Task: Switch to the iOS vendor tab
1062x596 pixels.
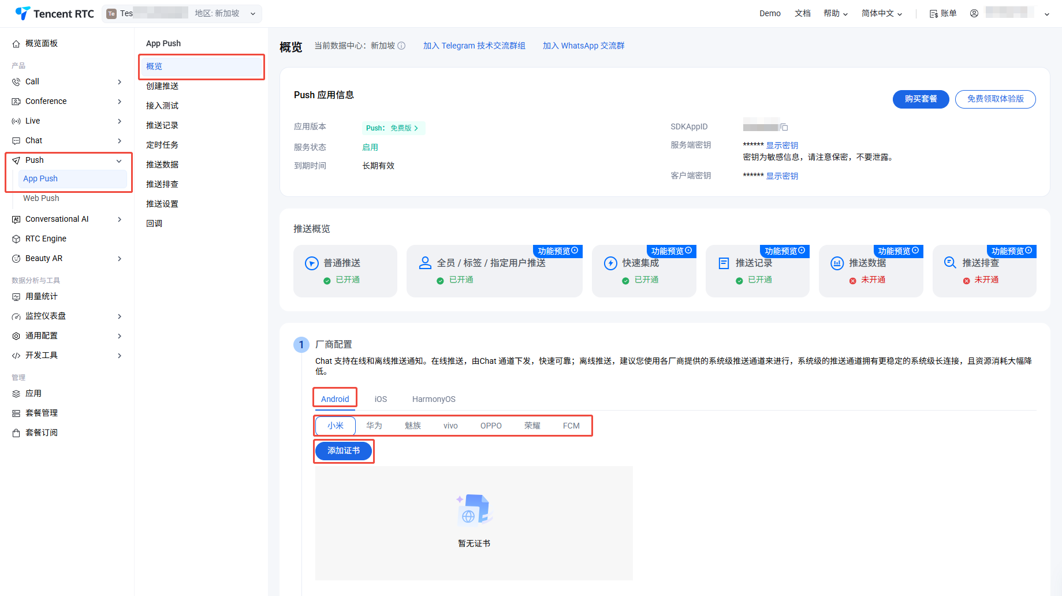Action: (x=381, y=399)
